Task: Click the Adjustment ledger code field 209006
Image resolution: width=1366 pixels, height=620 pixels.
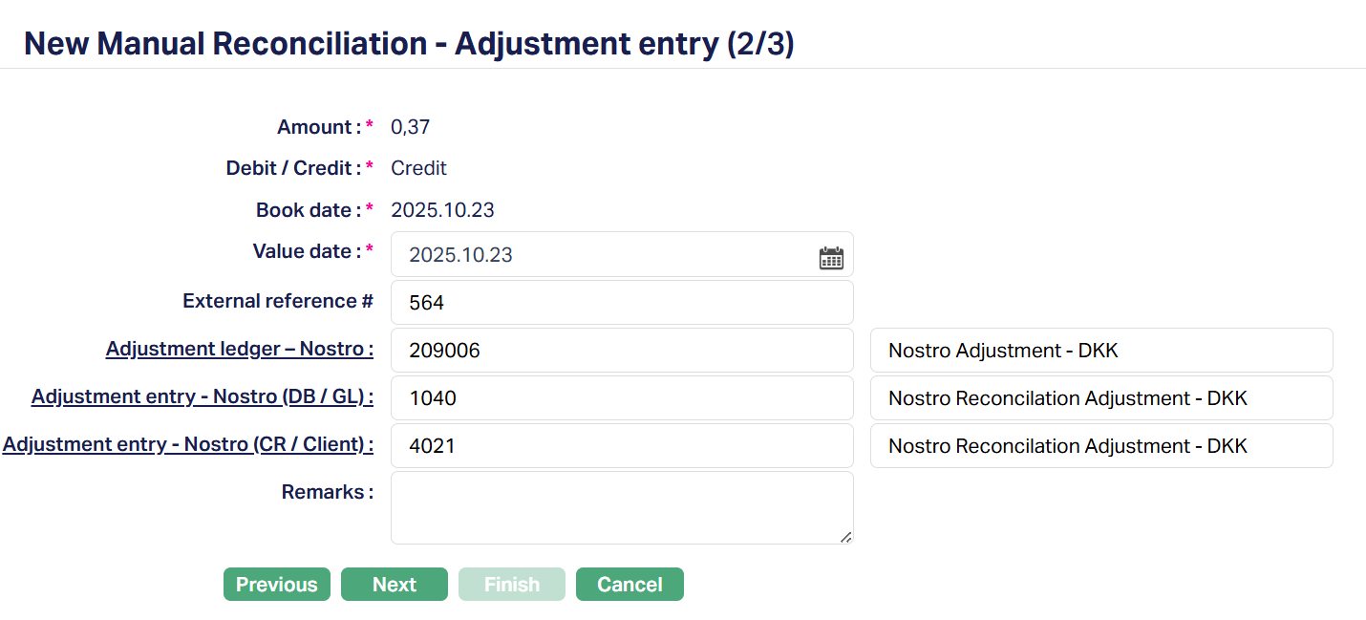Action: click(621, 351)
